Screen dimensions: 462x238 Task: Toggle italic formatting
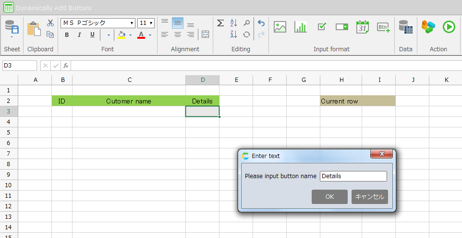(x=80, y=35)
